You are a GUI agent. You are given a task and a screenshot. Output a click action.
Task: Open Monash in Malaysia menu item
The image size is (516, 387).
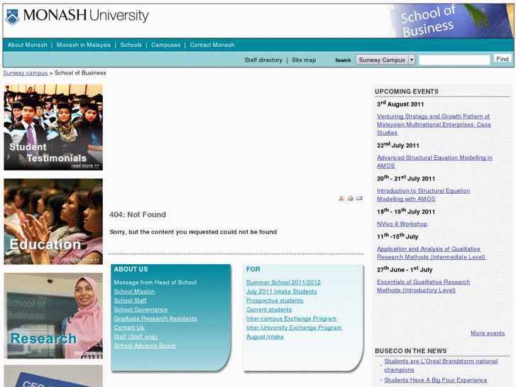click(x=84, y=45)
